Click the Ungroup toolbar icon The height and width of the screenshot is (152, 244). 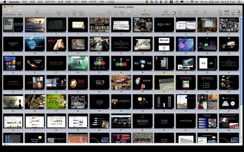point(187,12)
